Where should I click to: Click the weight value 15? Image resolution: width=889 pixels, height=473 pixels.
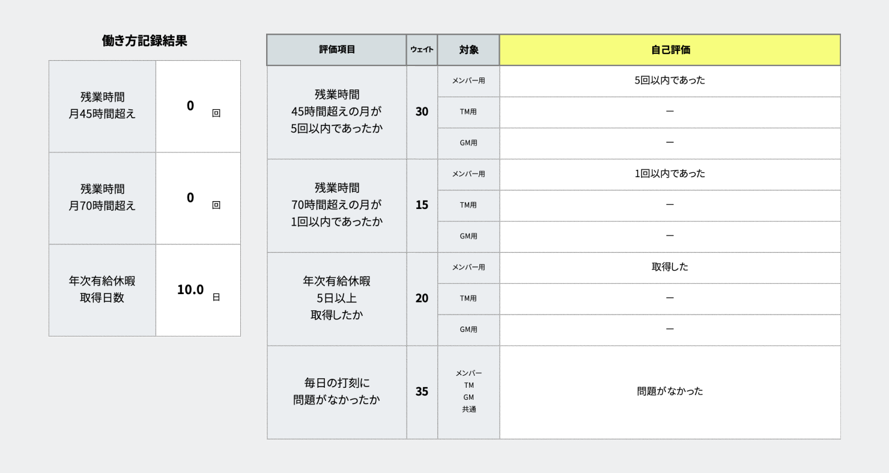coord(422,205)
